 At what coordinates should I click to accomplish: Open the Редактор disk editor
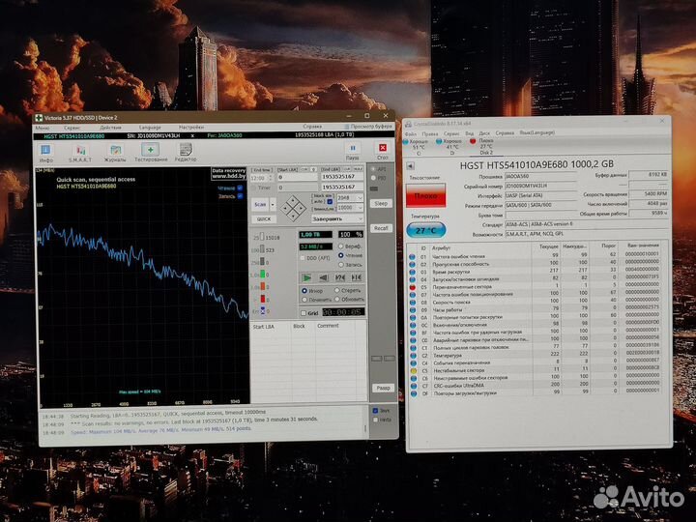[186, 152]
